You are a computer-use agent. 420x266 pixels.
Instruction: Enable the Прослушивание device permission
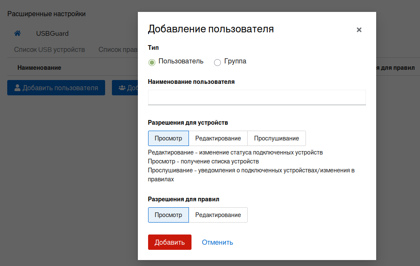point(276,138)
